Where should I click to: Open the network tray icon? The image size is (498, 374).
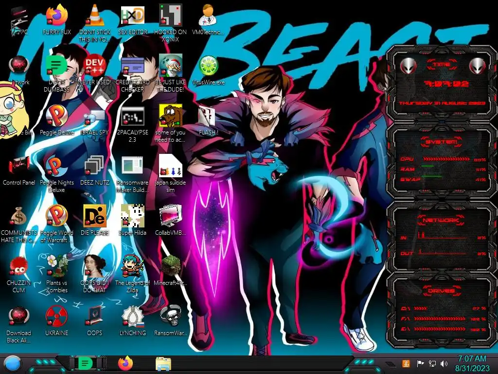[432, 363]
